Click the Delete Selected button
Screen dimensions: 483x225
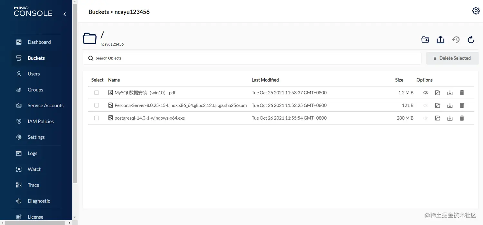point(452,58)
